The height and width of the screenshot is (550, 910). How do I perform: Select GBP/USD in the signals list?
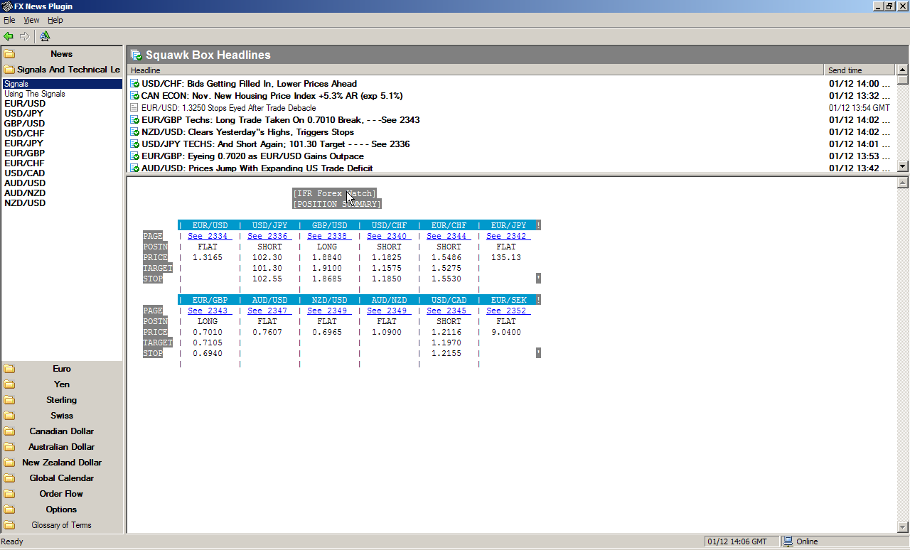[x=24, y=124]
